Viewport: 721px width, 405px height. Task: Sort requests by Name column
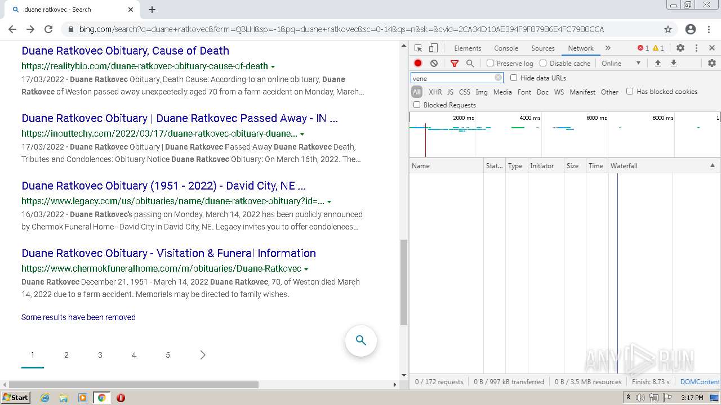[x=446, y=165]
